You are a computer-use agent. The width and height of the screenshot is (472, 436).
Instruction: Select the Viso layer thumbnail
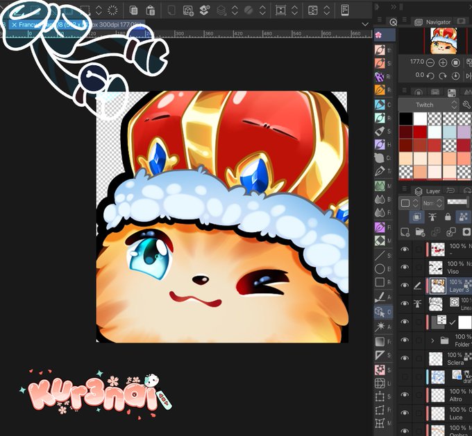click(436, 268)
